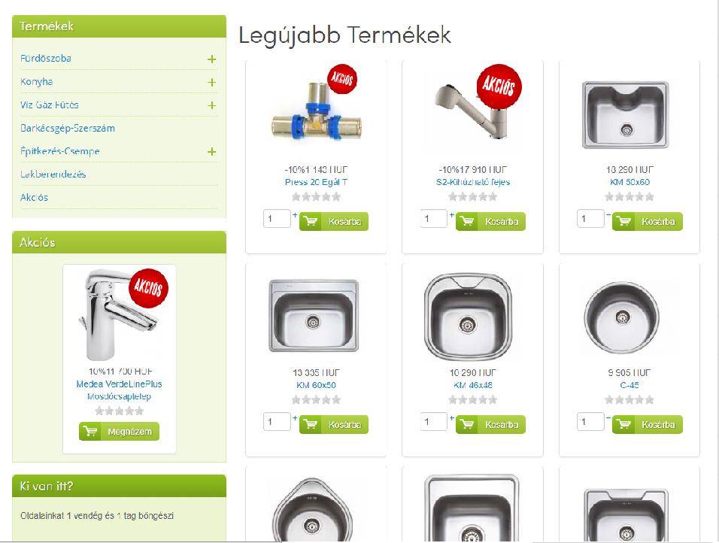
Task: Expand the Fürdőszoba category plus icon
Action: point(211,59)
